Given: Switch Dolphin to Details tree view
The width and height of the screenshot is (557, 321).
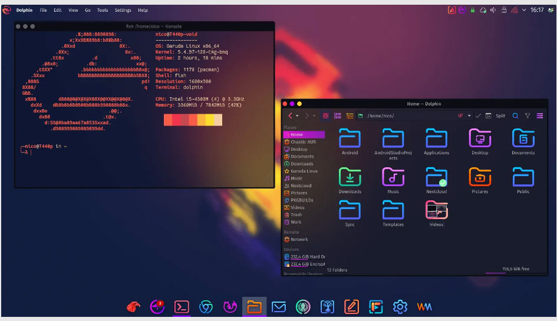Looking at the screenshot, I should pos(350,116).
